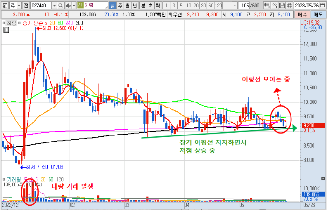Screen dimensions: 327x210
Task: Switch to weekly 주 chart period
Action: pos(120,5)
